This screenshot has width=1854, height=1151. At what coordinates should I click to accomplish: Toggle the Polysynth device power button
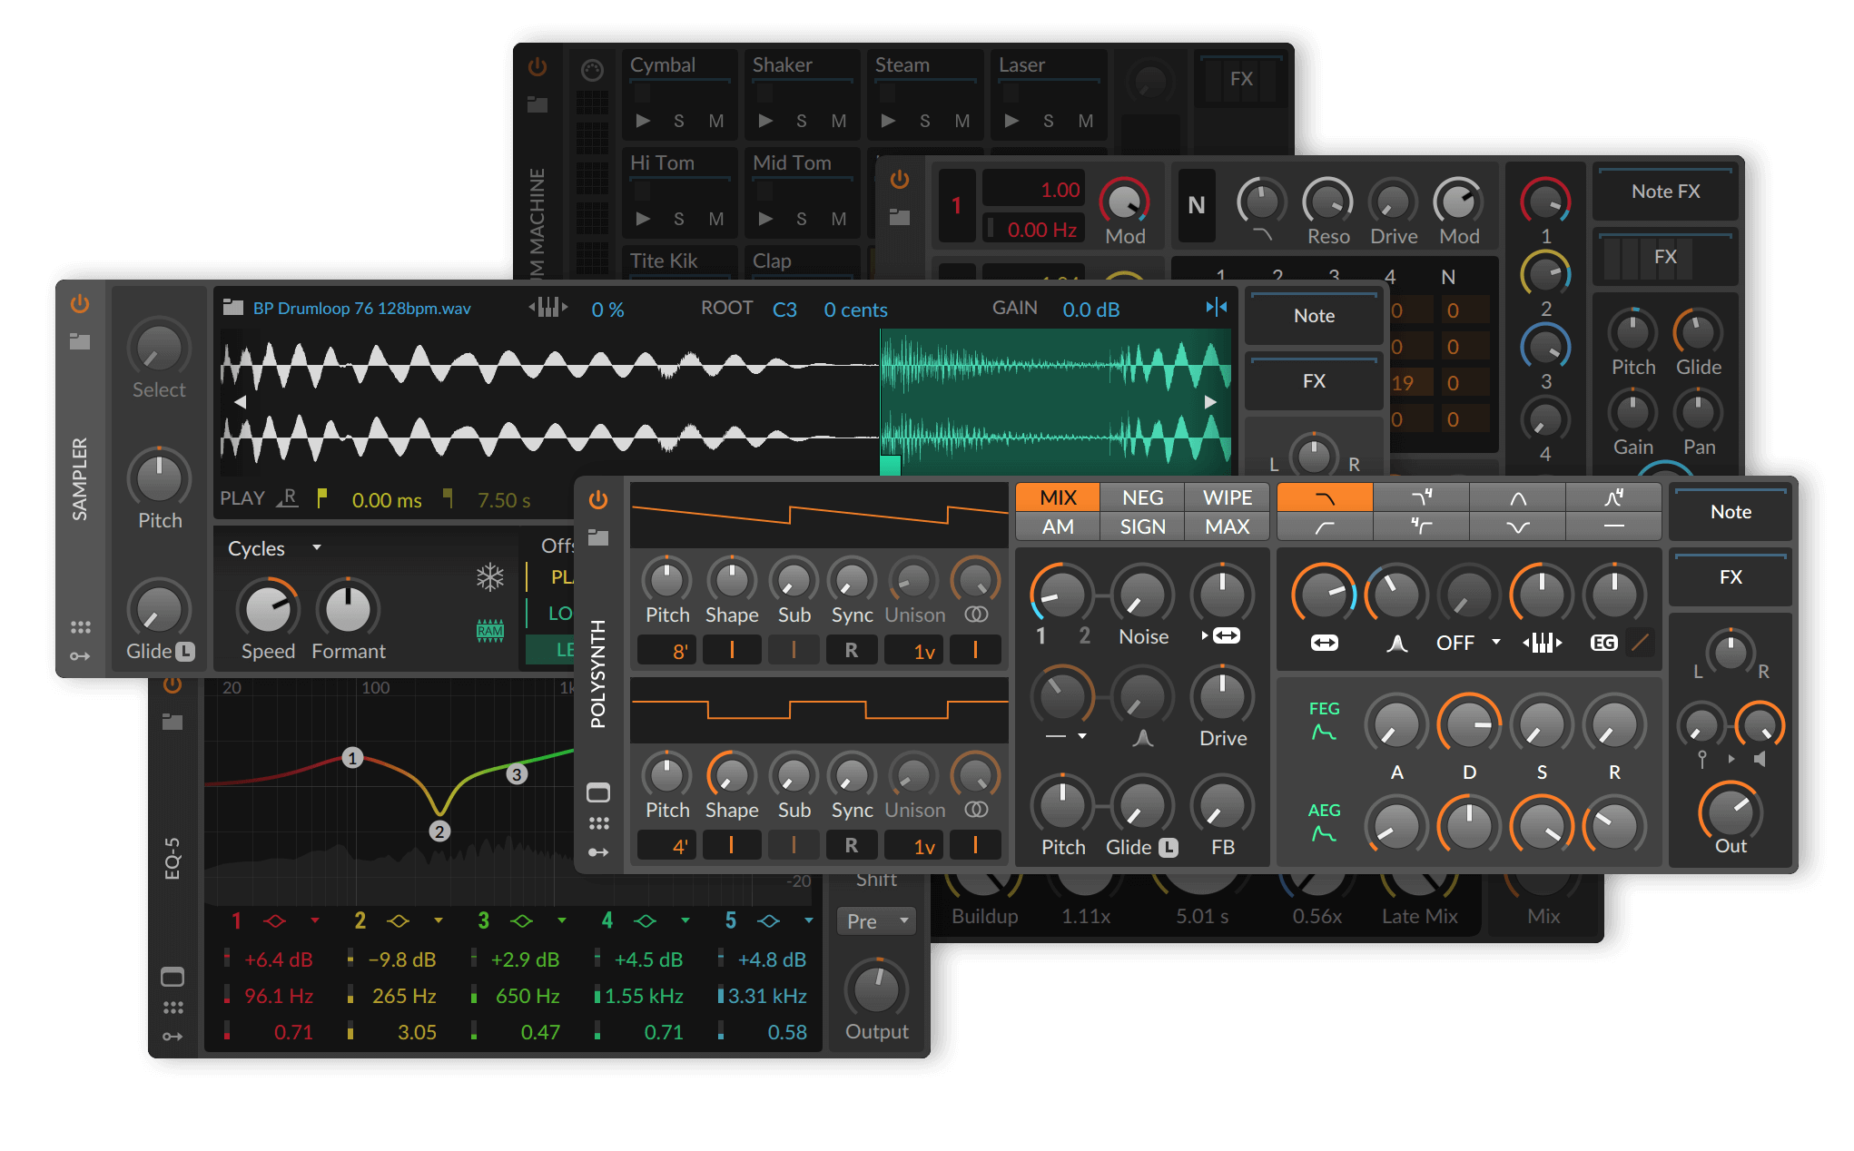tap(598, 498)
